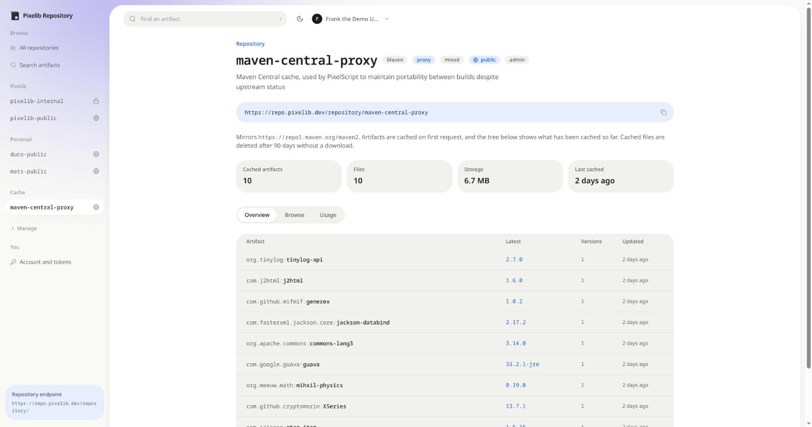Click the Latest column header
The width and height of the screenshot is (812, 427).
click(x=513, y=241)
